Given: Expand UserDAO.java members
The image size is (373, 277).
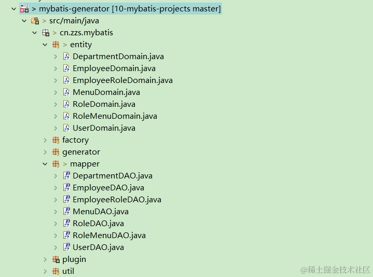Looking at the screenshot, I should pyautogui.click(x=56, y=247).
